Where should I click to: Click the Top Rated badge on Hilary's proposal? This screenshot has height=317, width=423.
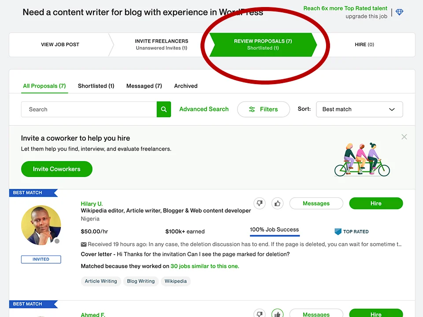[x=352, y=231]
